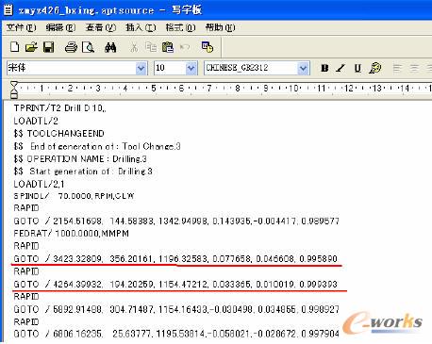432x344 pixels.
Task: Expand the CHINESE_GB2312 script dropdown
Action: coord(303,68)
